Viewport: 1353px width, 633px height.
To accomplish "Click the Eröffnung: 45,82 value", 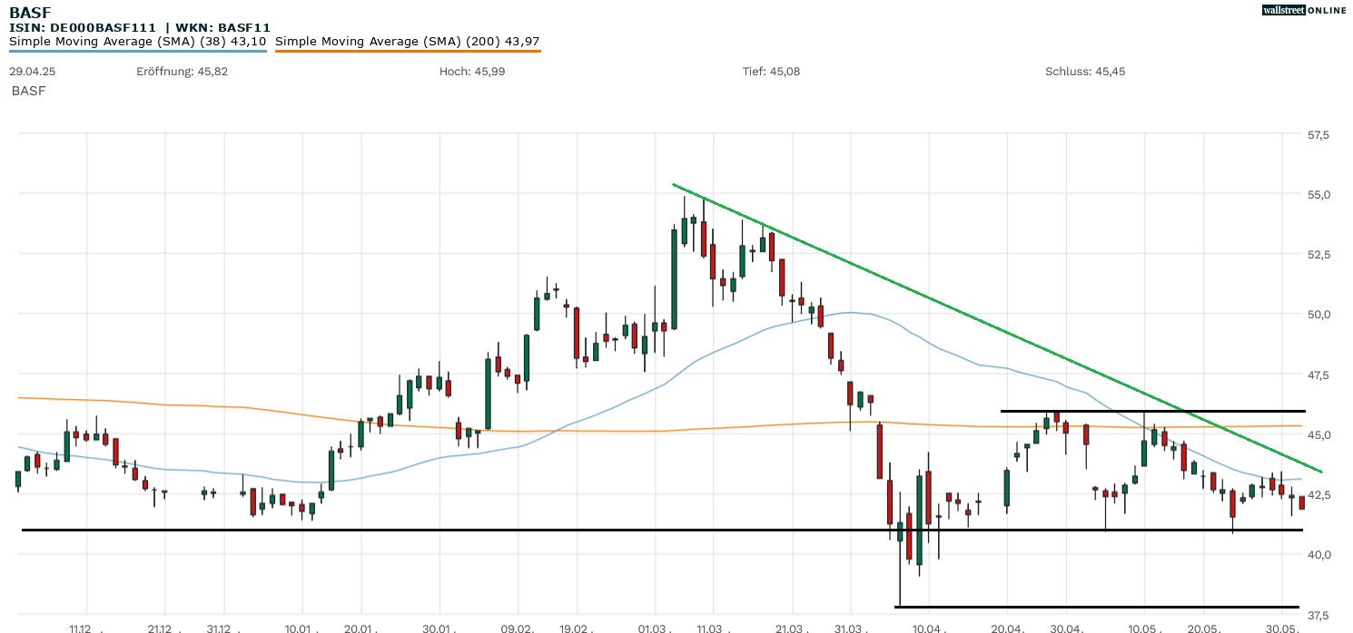I will pyautogui.click(x=182, y=70).
